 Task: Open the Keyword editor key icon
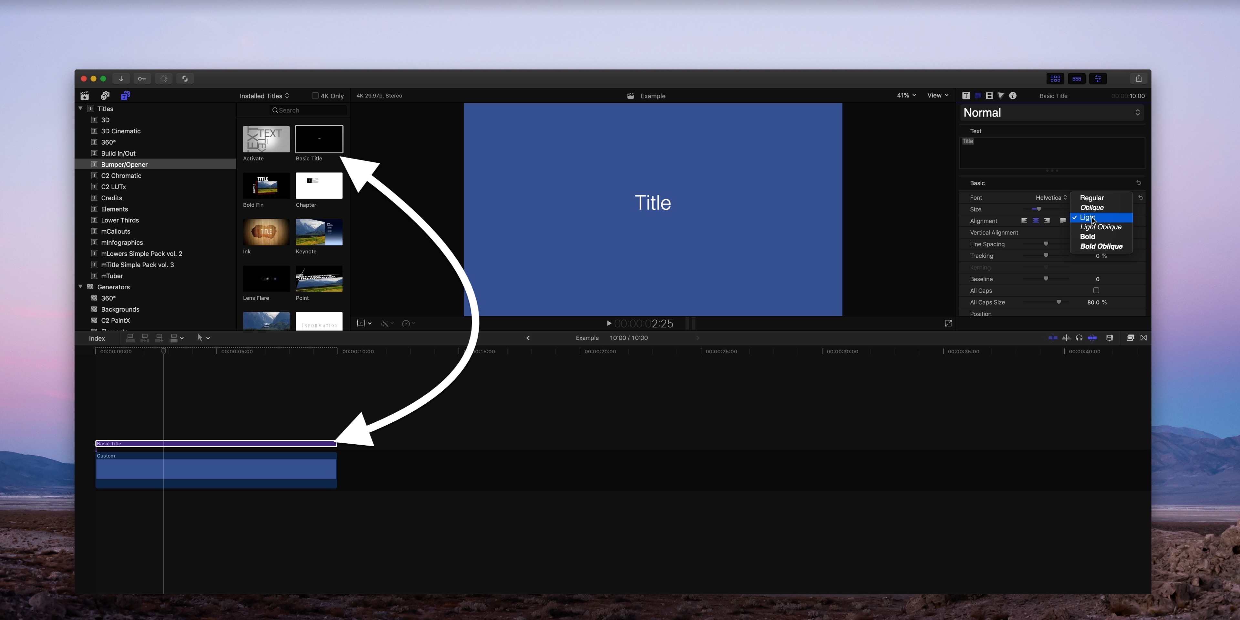click(142, 78)
